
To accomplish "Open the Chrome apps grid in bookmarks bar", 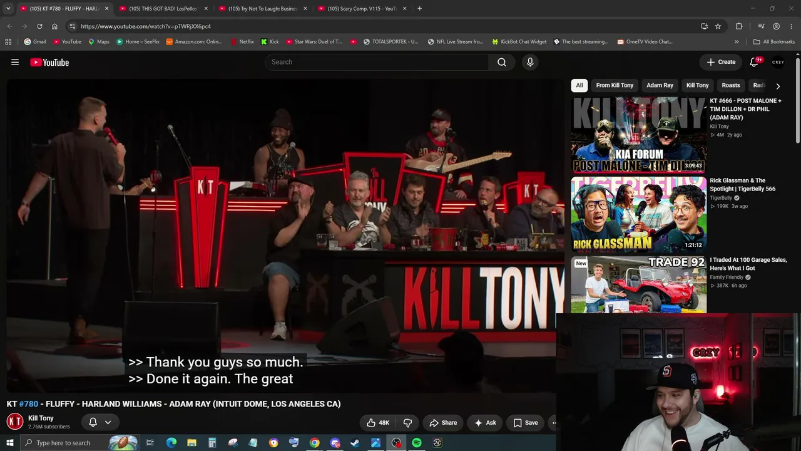I will [x=8, y=42].
